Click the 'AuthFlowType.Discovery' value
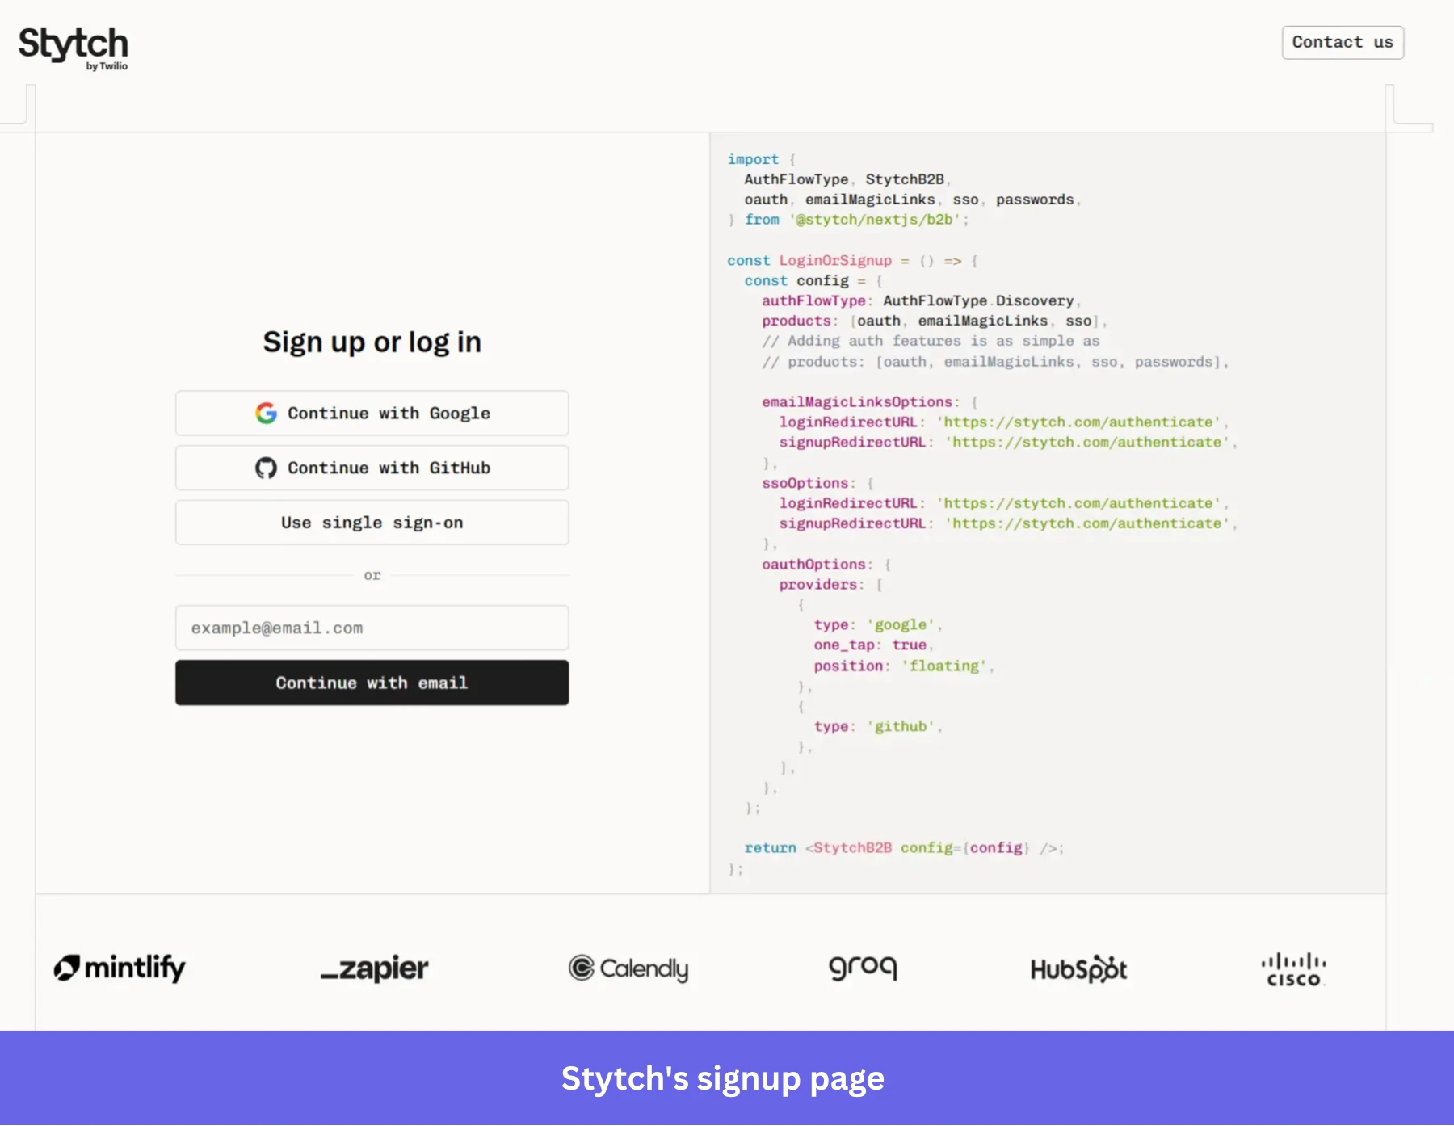The width and height of the screenshot is (1454, 1126). point(978,301)
